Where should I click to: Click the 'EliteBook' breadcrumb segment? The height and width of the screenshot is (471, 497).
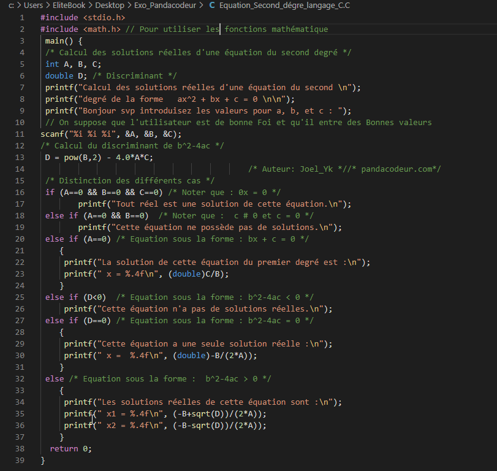(x=69, y=6)
